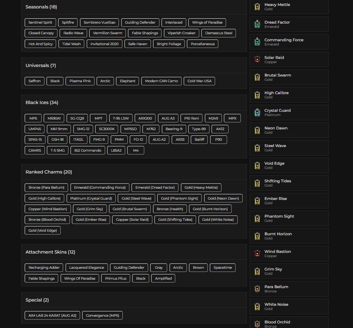Select the Plasma Pink universal skin
This screenshot has height=328, width=353.
click(80, 81)
